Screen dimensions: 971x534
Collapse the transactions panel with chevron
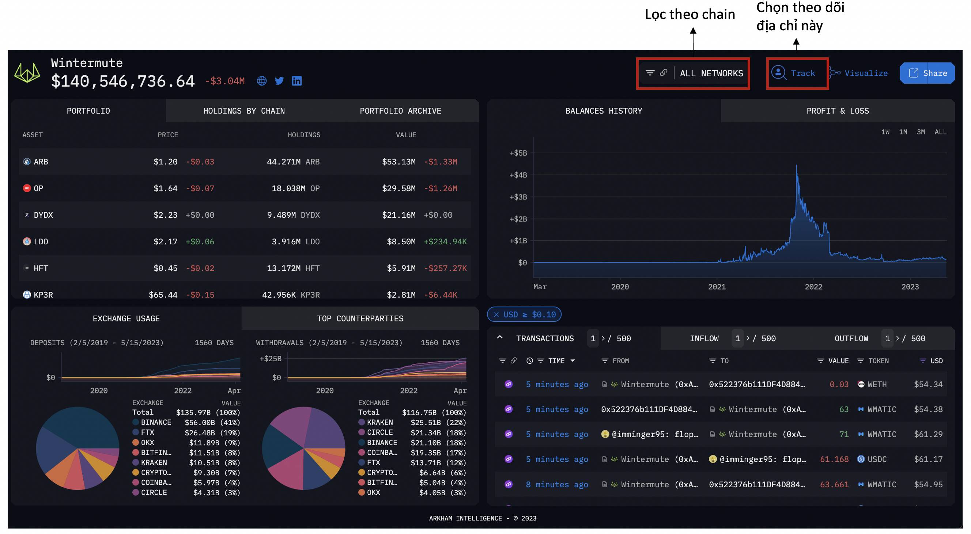(x=500, y=338)
